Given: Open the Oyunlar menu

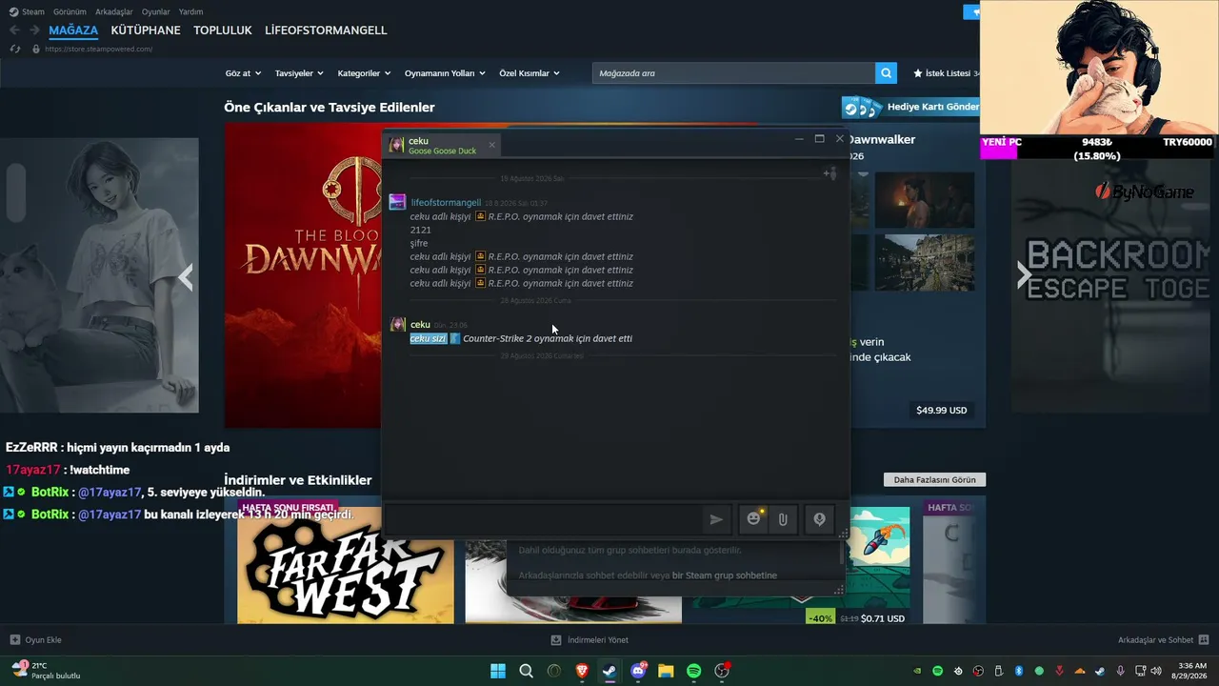Looking at the screenshot, I should [x=156, y=11].
